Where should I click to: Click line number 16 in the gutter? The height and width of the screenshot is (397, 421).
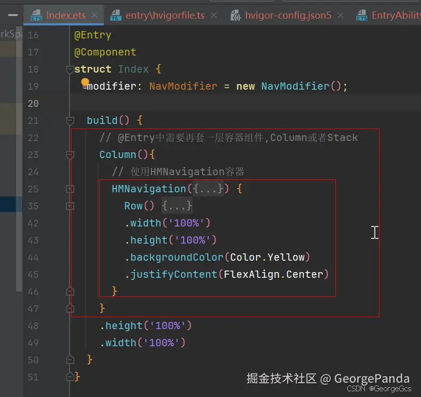[x=33, y=35]
